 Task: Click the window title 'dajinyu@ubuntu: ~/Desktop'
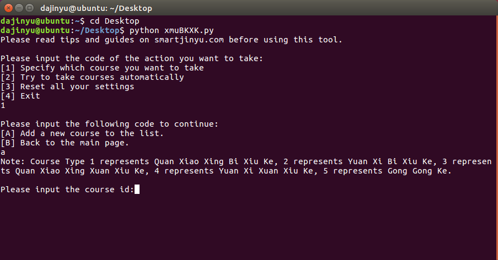click(x=97, y=8)
